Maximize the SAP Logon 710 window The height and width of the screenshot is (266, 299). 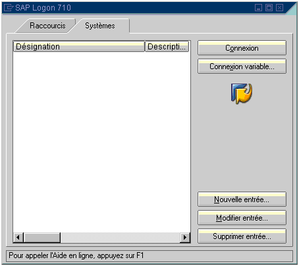coord(269,8)
